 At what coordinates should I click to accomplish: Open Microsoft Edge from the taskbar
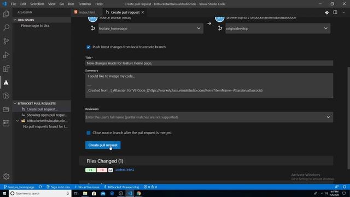[112, 193]
